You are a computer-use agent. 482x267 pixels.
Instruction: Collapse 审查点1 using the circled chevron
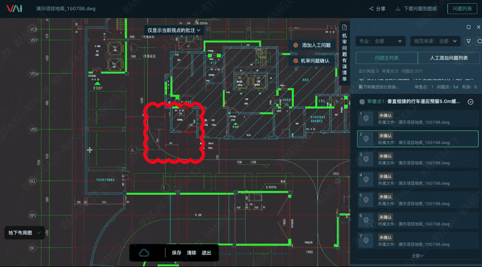point(470,102)
